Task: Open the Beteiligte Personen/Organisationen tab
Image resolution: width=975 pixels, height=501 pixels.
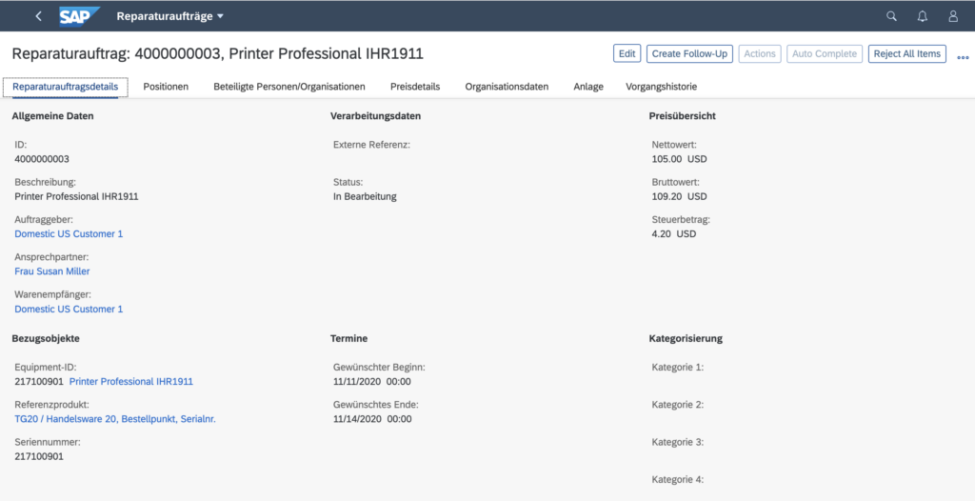Action: click(x=289, y=87)
